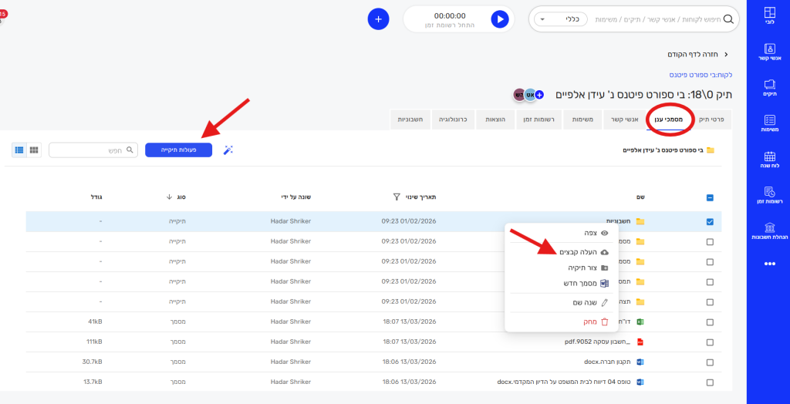Viewport: 790px width, 404px height.
Task: Open Calendar (לוח שנה) sidebar icon
Action: (768, 160)
